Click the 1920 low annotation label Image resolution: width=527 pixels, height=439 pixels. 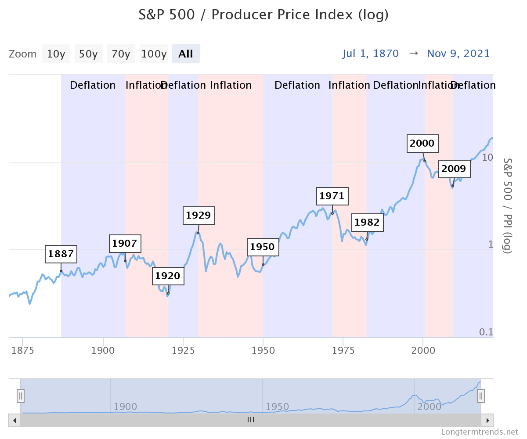[168, 276]
